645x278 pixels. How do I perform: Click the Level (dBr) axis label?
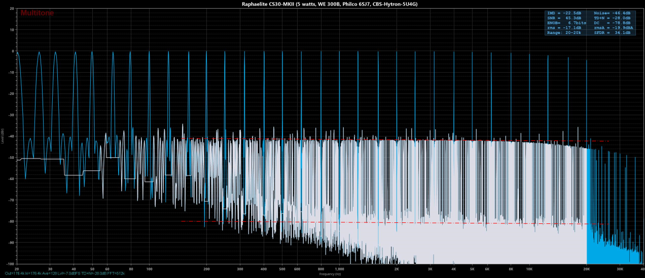(3, 135)
